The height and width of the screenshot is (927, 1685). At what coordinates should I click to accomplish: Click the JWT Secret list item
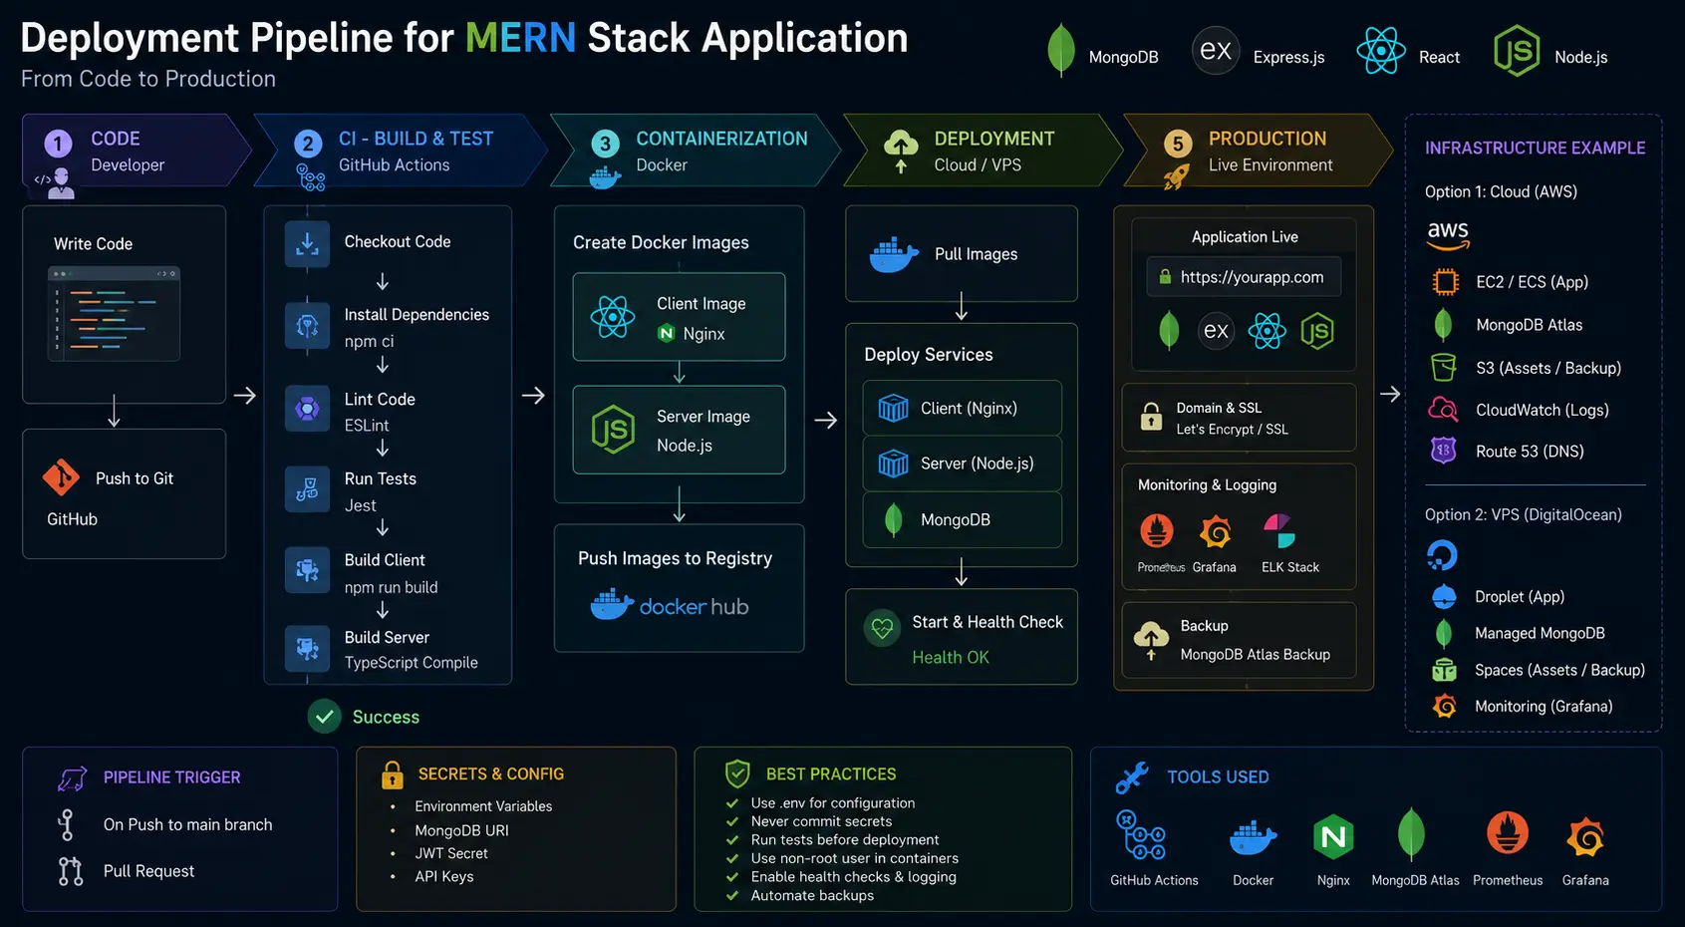tap(451, 853)
